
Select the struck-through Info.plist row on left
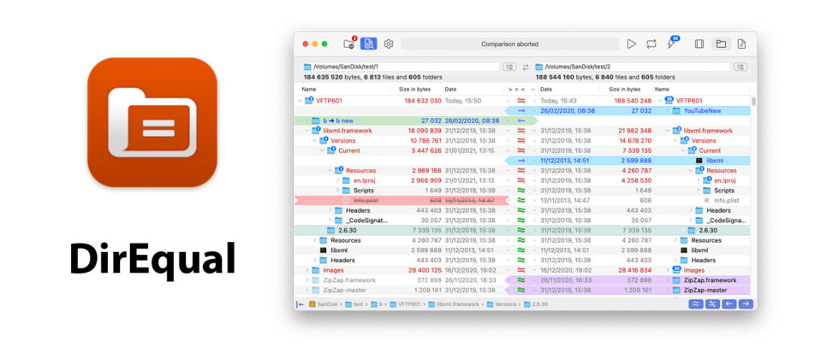[x=401, y=200]
